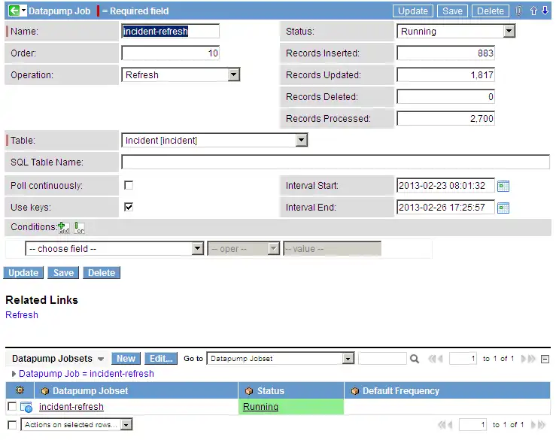Screen dimensions: 556x440
Task: Click the condition value field
Action: (333, 248)
